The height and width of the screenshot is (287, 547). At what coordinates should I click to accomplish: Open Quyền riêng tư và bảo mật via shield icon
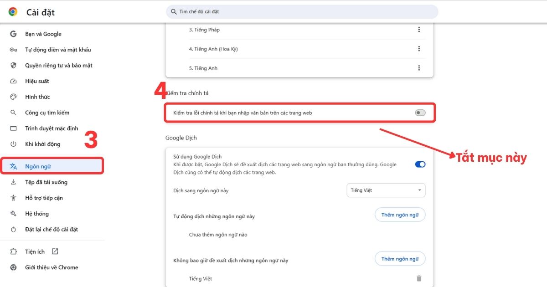[x=14, y=65]
